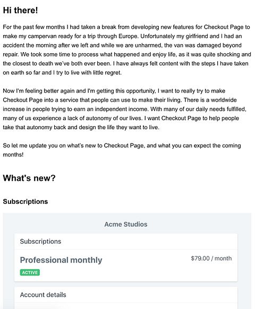Viewport: 255px width, 309px height.
Task: Click the word months! ending the intro
Action: pyautogui.click(x=13, y=154)
